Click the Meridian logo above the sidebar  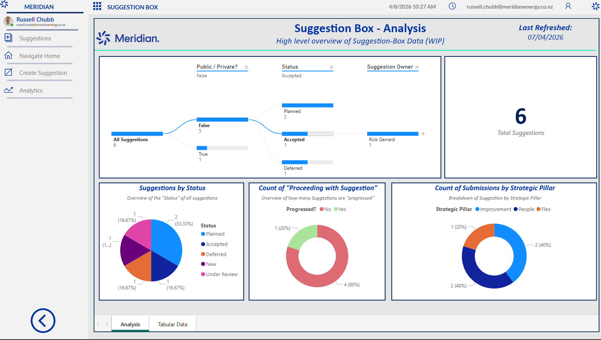pyautogui.click(x=4, y=4)
